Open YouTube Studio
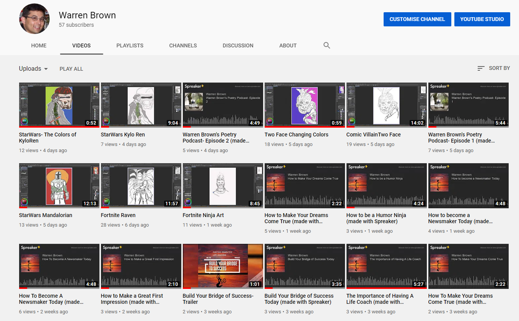The width and height of the screenshot is (519, 321). pyautogui.click(x=482, y=19)
